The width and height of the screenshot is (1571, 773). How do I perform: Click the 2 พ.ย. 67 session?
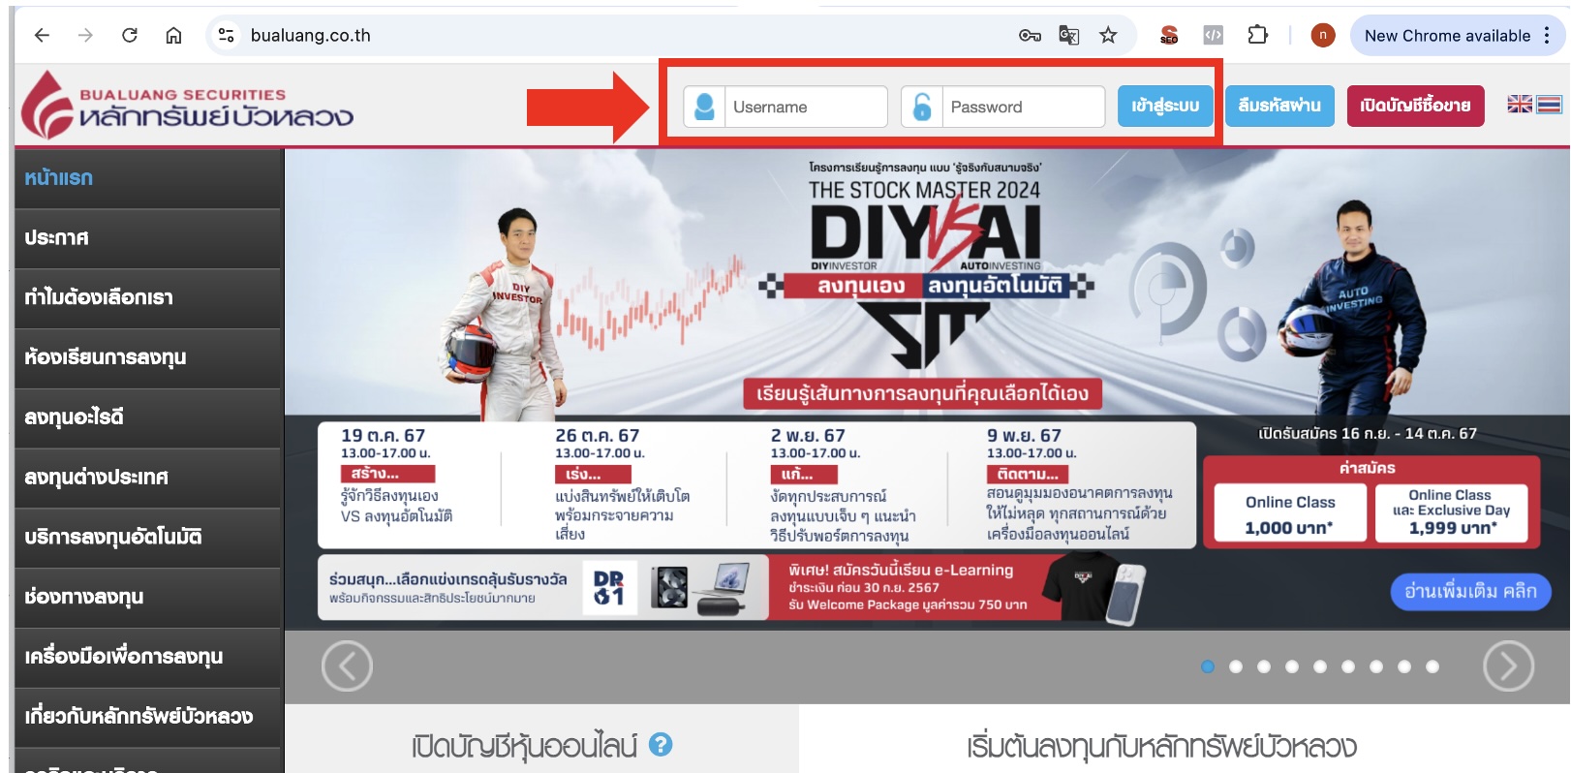pos(843,484)
